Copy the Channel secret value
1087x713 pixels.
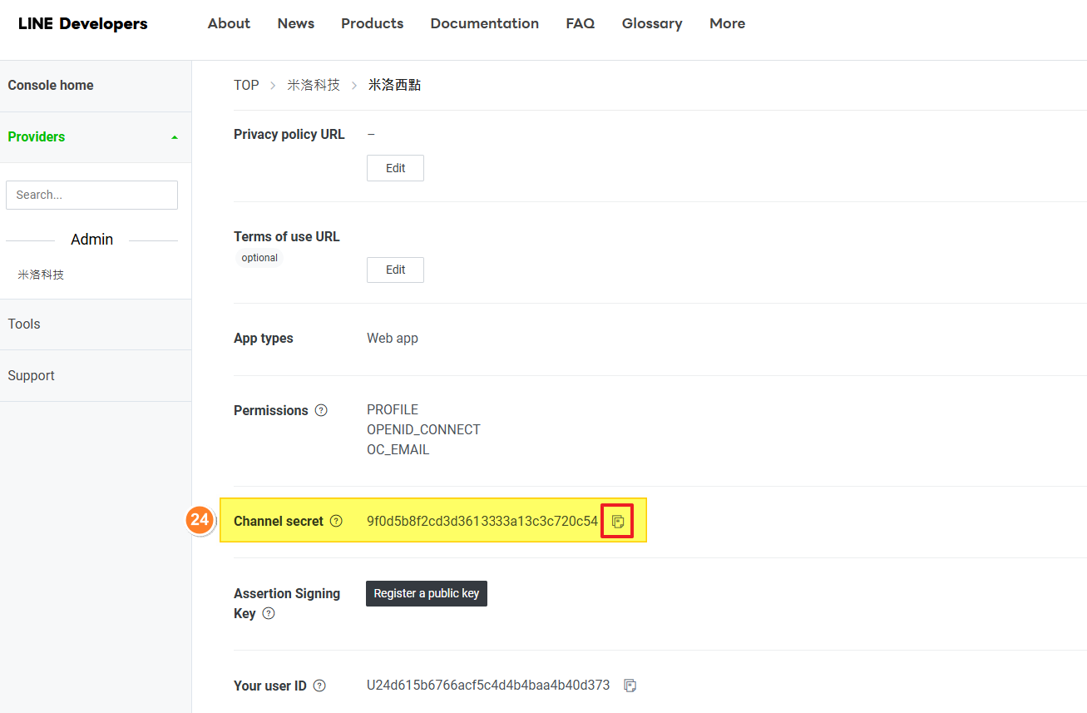pos(617,522)
